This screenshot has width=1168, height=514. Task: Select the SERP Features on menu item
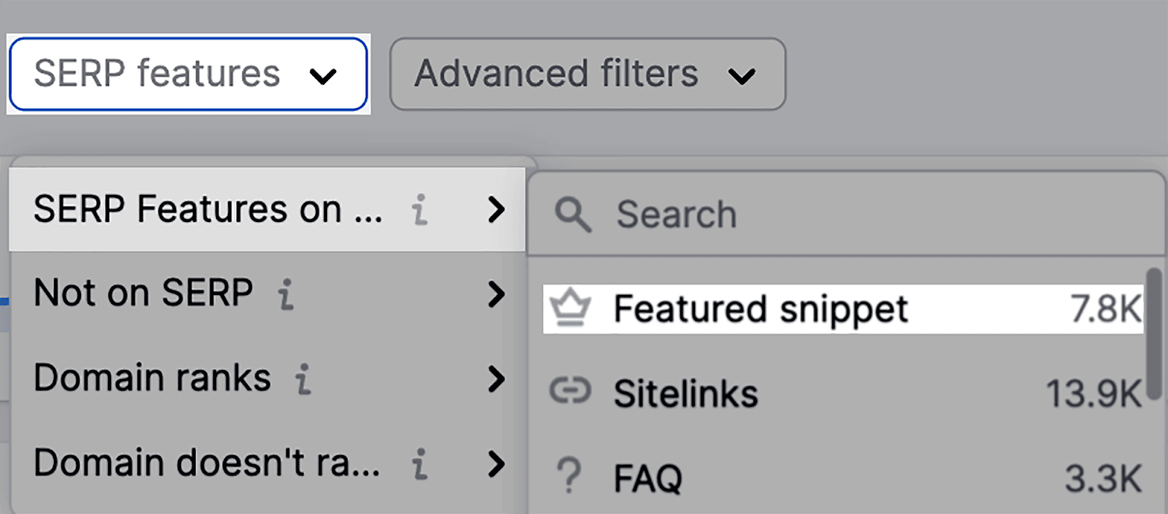point(208,210)
